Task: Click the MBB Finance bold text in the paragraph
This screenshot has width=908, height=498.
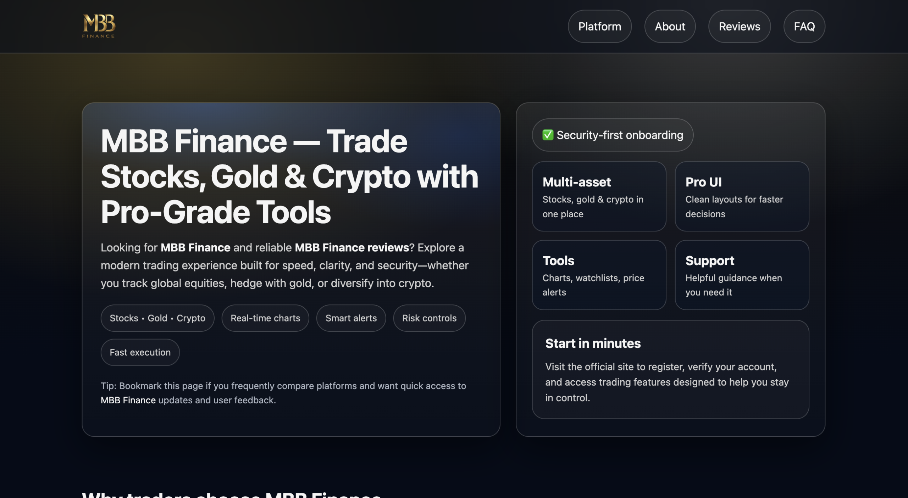Action: [x=195, y=247]
